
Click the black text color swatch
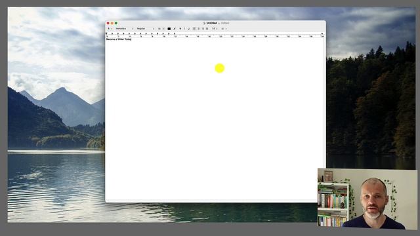(169, 29)
